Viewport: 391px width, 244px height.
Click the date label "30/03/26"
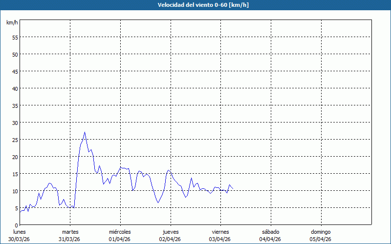20,239
